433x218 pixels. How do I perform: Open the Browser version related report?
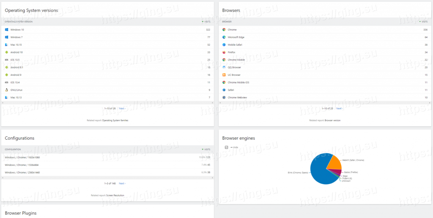[332, 120]
